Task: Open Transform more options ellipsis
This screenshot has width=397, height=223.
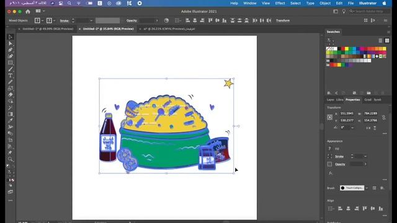Action: 385,134
